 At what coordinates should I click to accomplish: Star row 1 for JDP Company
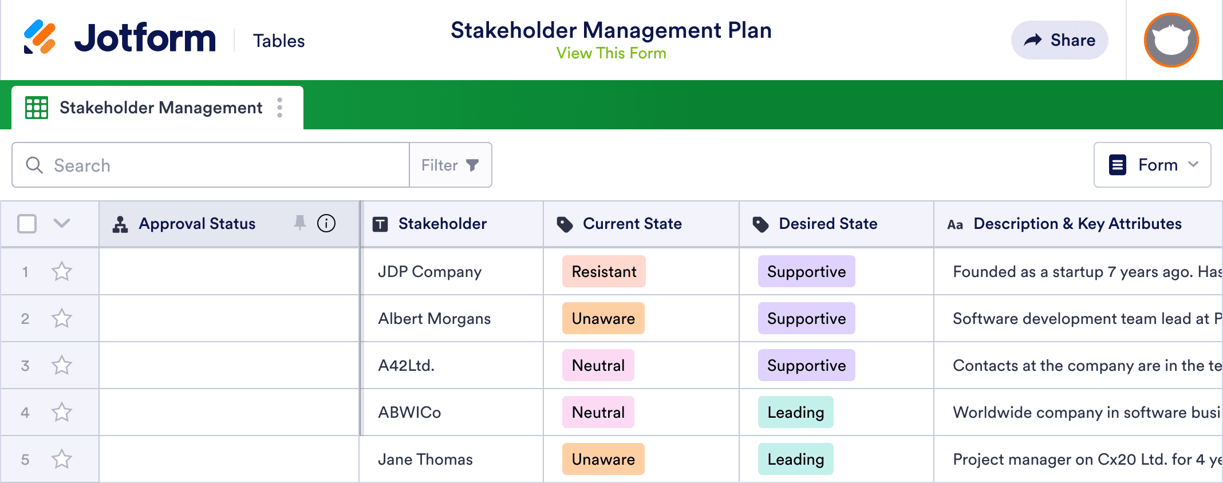click(62, 271)
